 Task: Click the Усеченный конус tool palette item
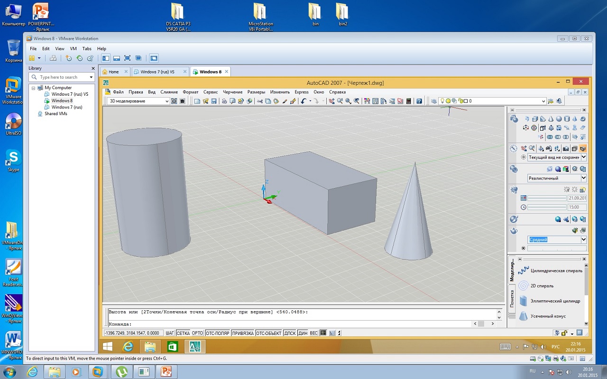tap(549, 316)
